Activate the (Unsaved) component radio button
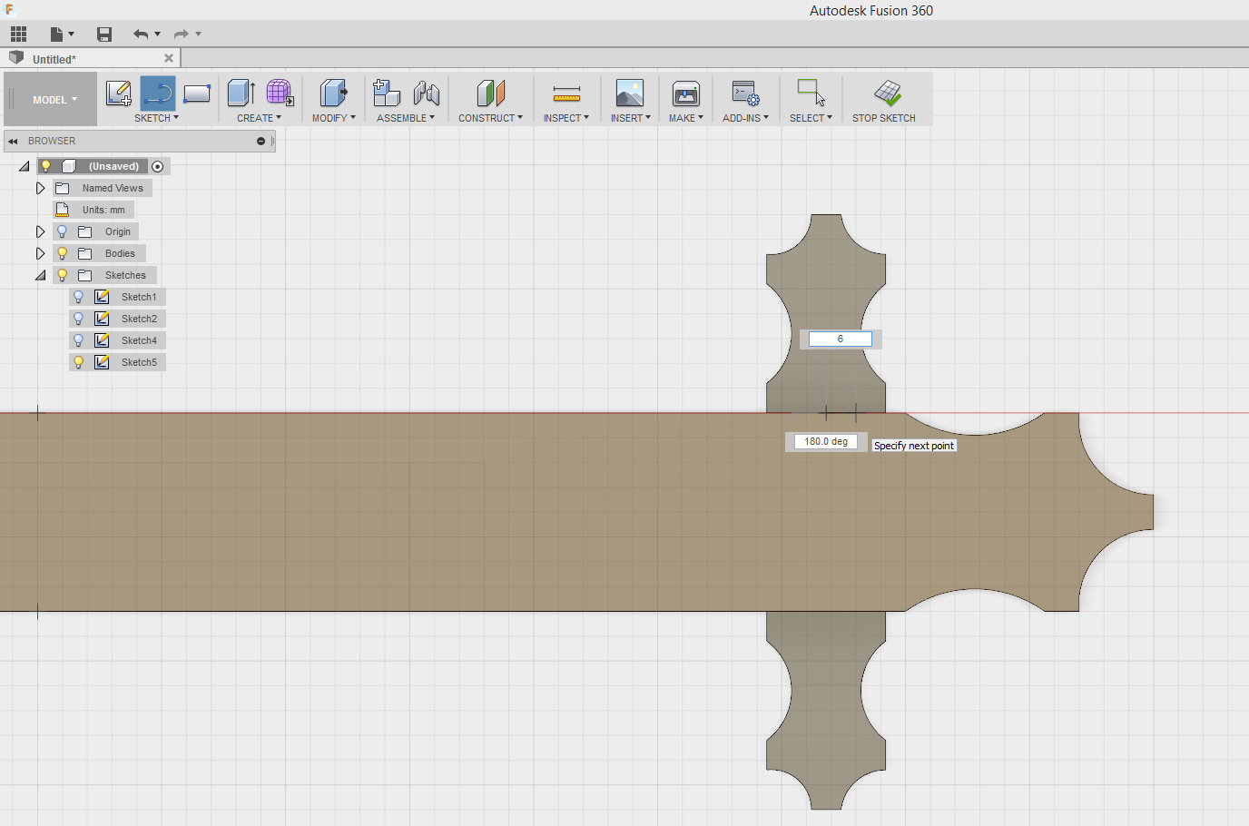Screen dimensions: 1249x826 point(158,166)
